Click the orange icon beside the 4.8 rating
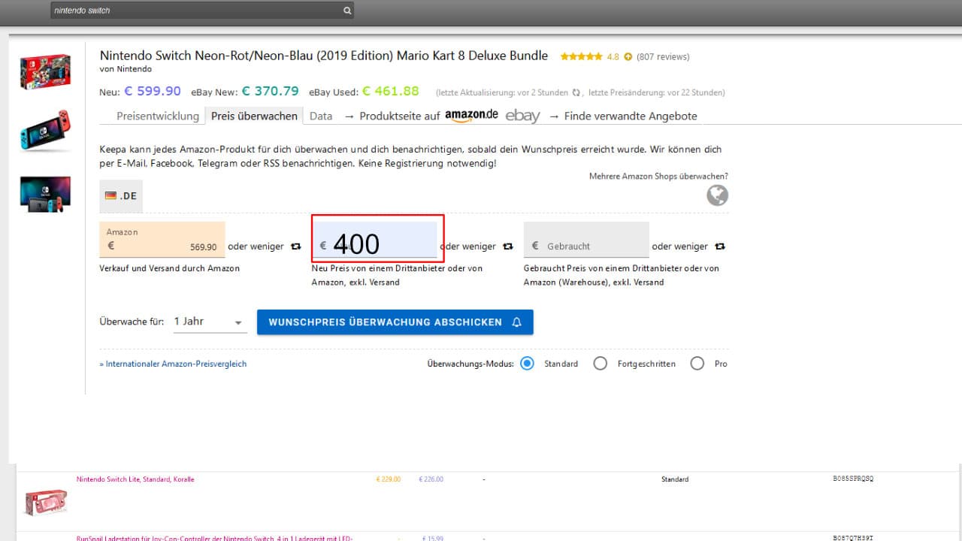This screenshot has width=962, height=541. [628, 56]
